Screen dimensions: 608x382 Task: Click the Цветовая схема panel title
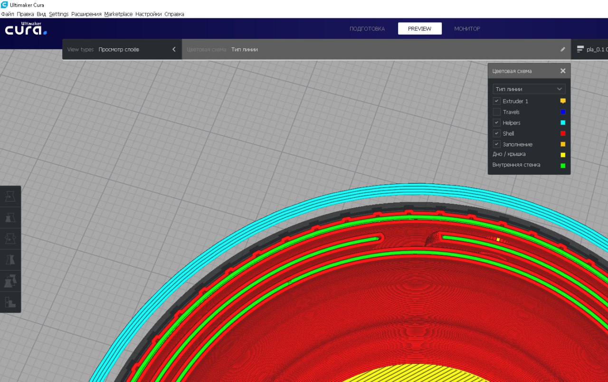click(512, 71)
